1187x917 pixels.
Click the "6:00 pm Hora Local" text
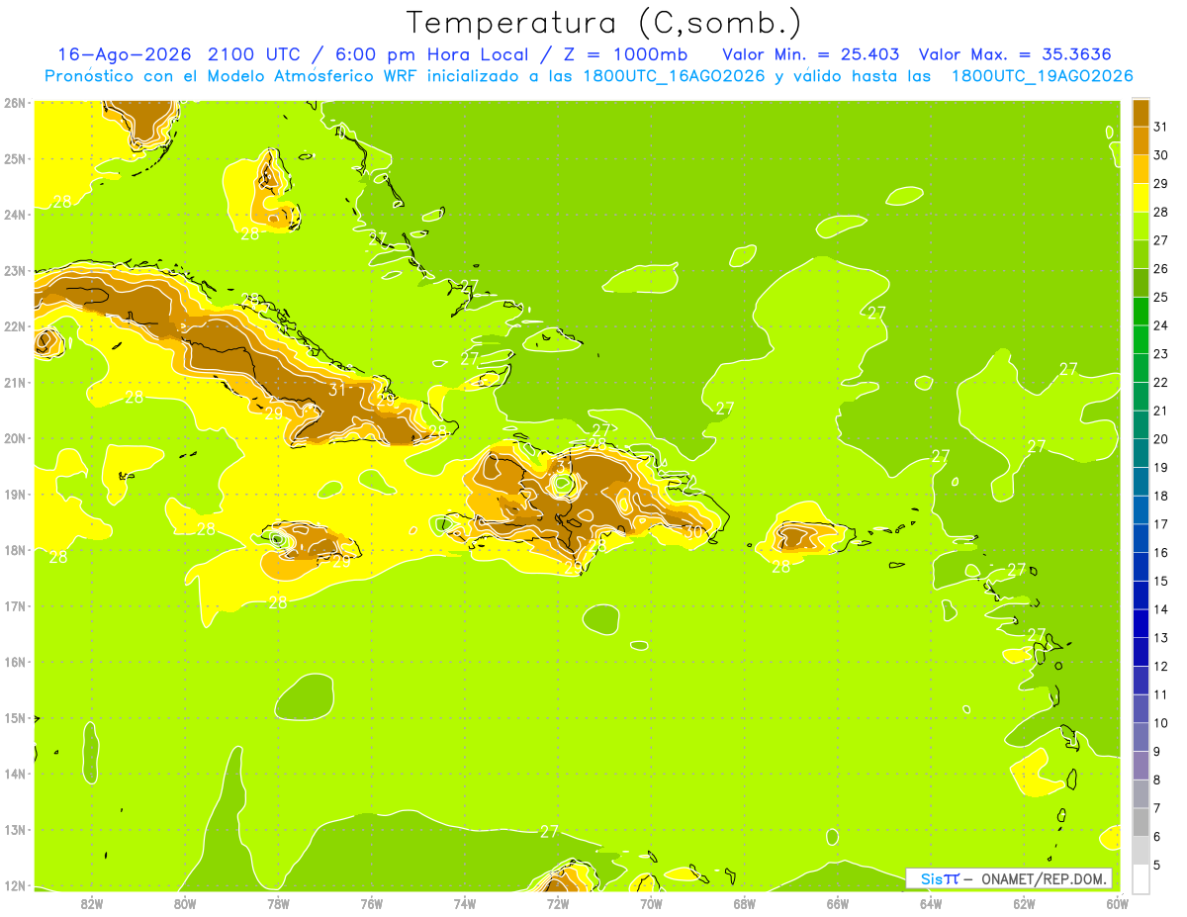click(431, 54)
